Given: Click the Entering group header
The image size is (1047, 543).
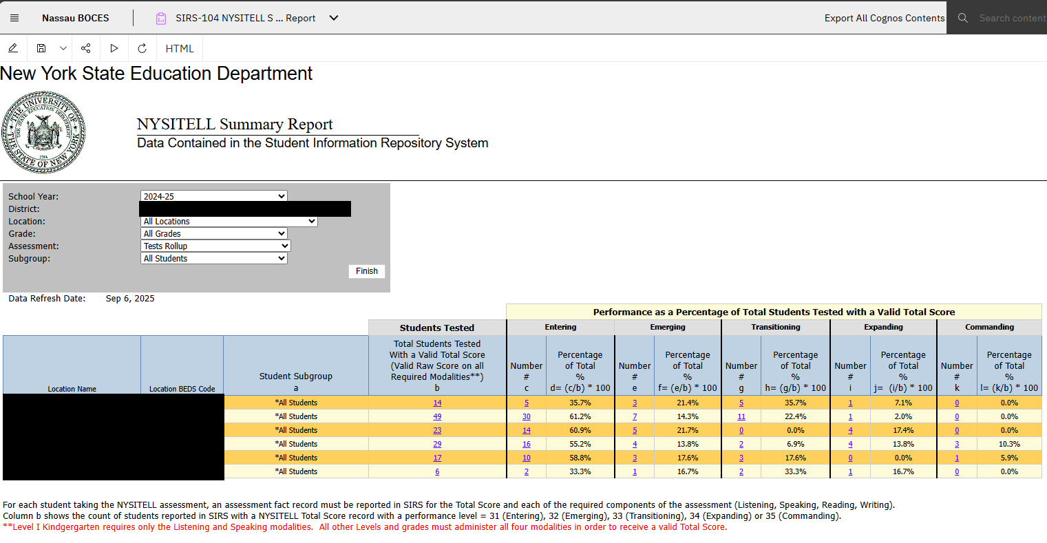Looking at the screenshot, I should pos(561,328).
